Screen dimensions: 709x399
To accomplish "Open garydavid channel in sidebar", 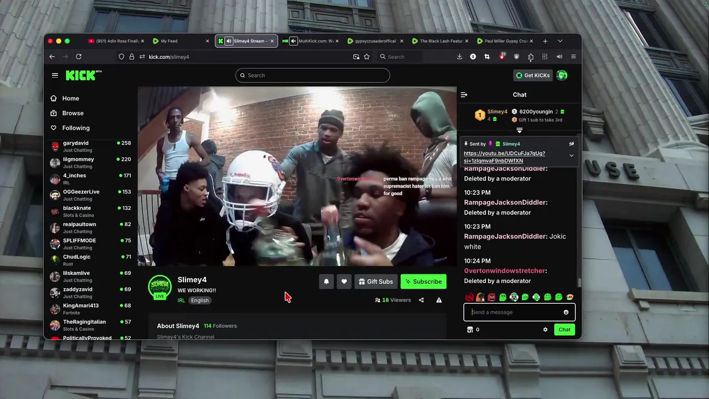I will (91, 146).
